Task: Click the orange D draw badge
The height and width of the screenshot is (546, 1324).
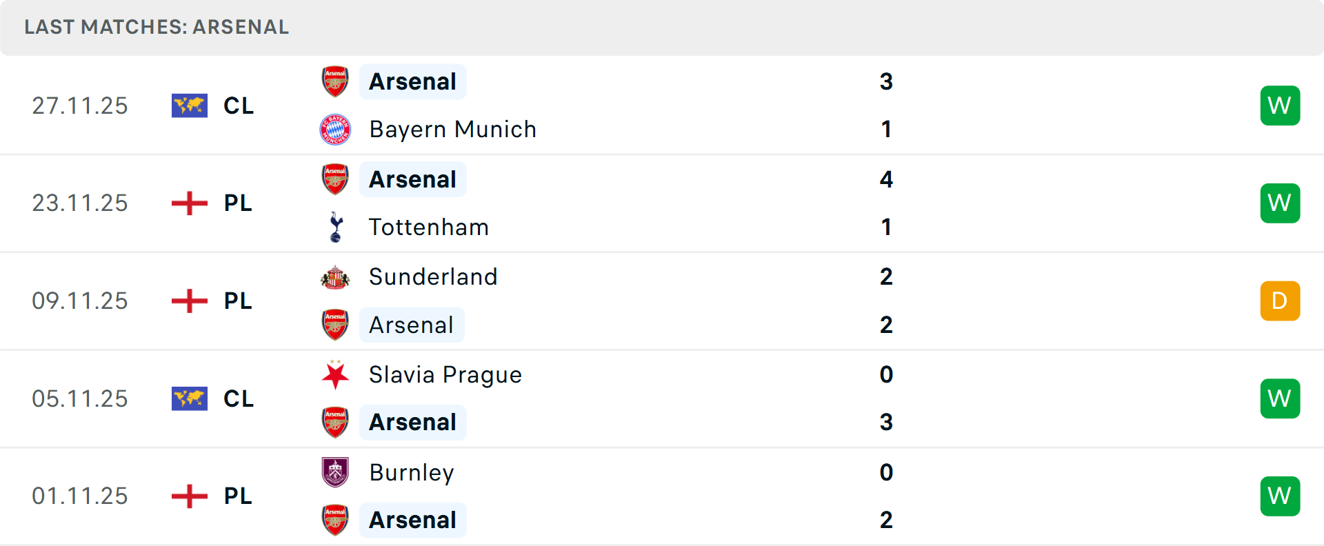Action: click(x=1280, y=301)
